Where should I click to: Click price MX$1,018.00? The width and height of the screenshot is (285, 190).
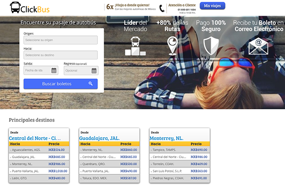[x=58, y=171]
